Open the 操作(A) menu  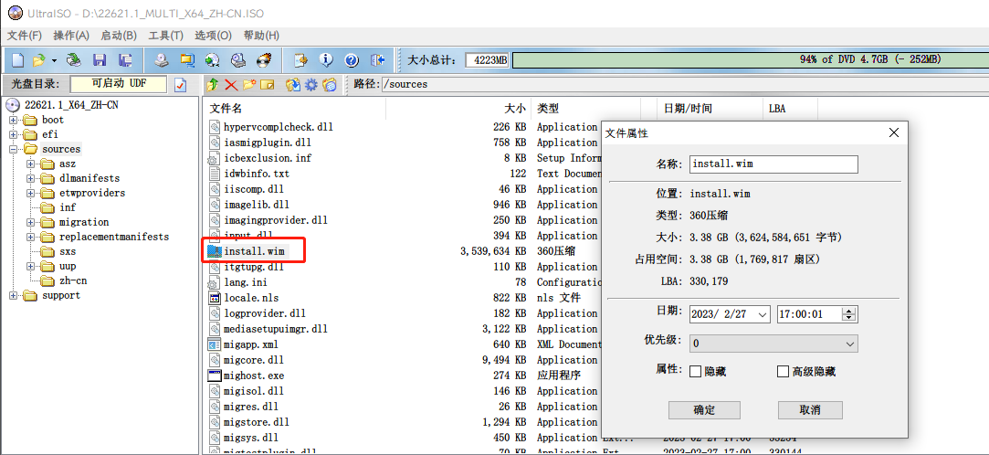coord(71,36)
